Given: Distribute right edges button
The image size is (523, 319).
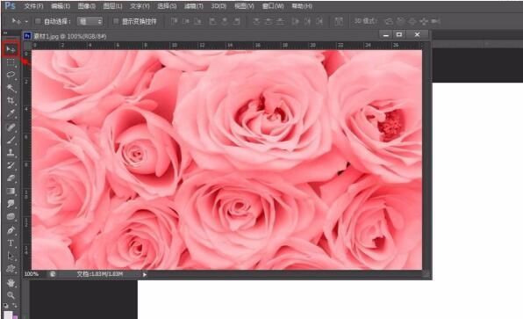Looking at the screenshot, I should 319,21.
